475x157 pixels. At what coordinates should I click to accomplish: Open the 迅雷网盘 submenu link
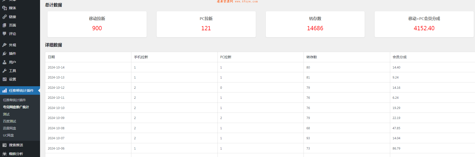pos(10,128)
